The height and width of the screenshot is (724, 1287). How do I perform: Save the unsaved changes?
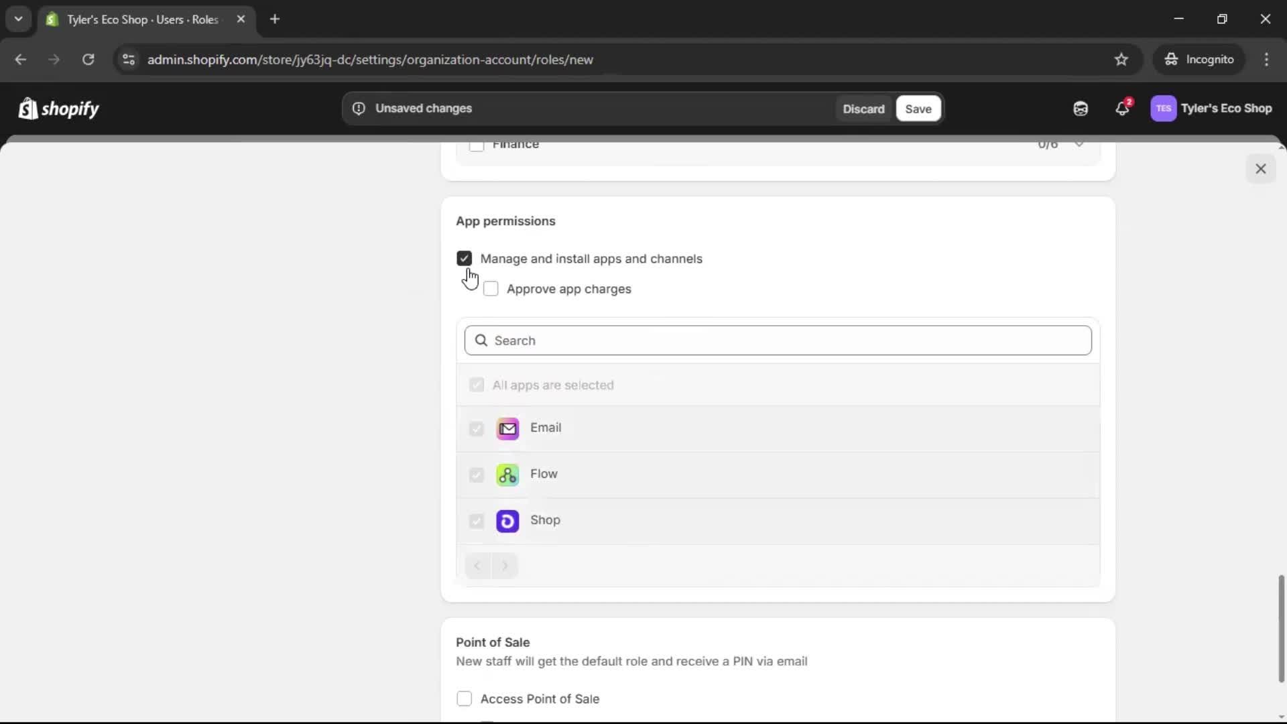(918, 109)
